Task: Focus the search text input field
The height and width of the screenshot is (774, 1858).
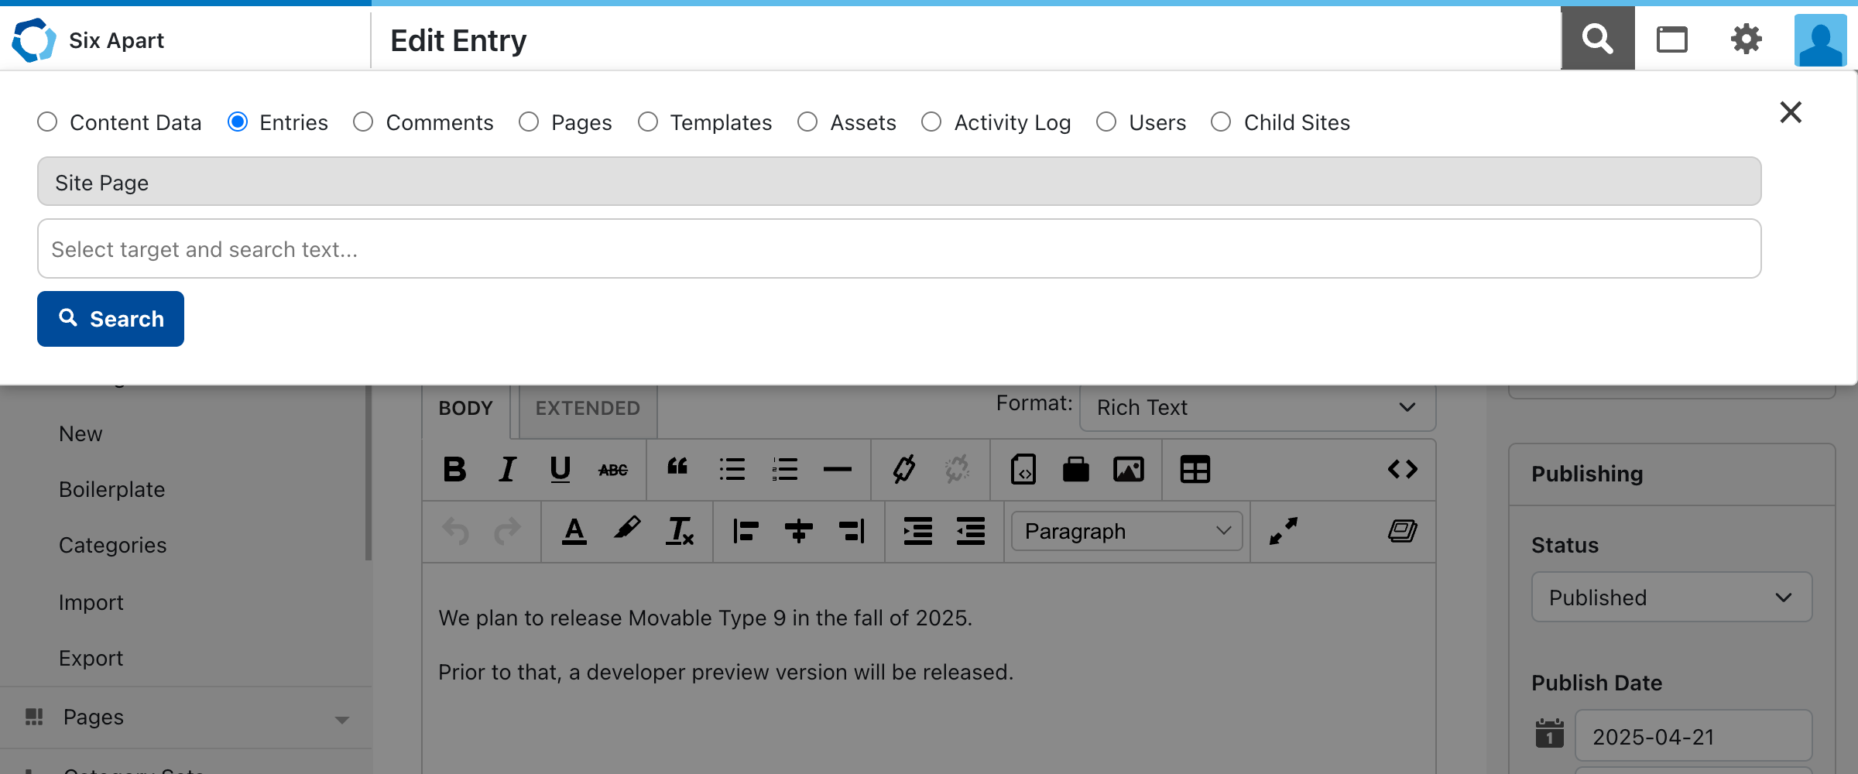Action: tap(899, 249)
